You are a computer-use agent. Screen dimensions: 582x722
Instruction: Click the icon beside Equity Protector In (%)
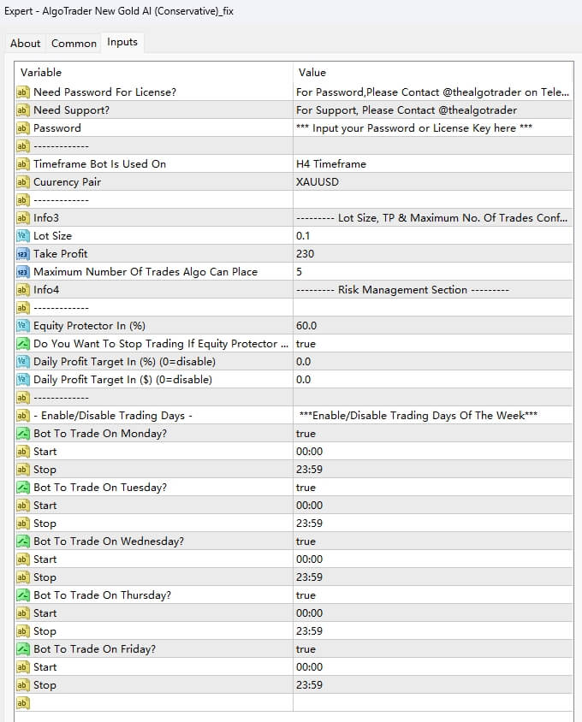[x=23, y=326]
